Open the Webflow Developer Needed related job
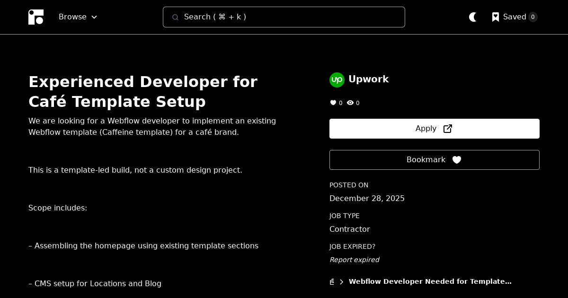The width and height of the screenshot is (568, 298). (x=430, y=281)
